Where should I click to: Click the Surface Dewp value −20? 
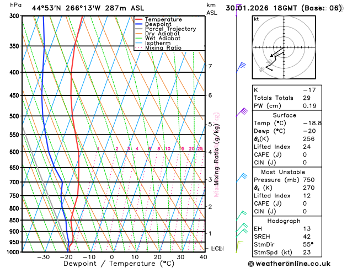pos(309,131)
